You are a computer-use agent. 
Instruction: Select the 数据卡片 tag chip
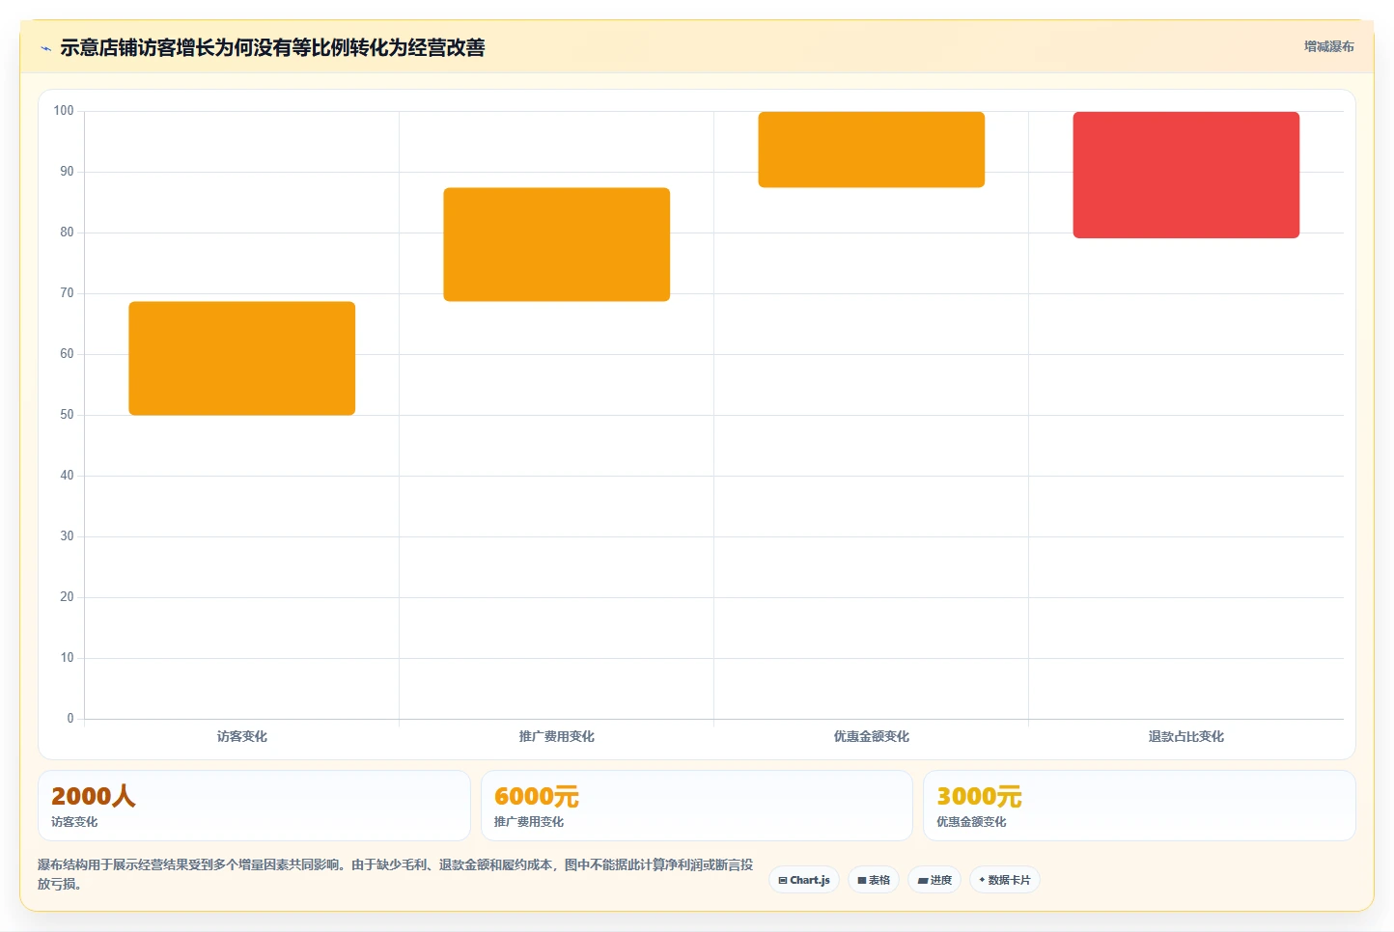tap(1005, 880)
